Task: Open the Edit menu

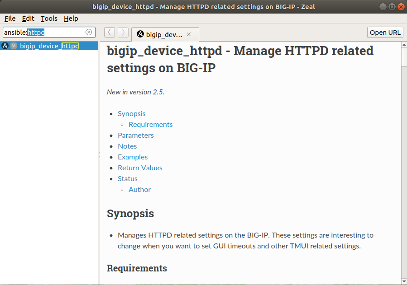Action: pyautogui.click(x=28, y=19)
